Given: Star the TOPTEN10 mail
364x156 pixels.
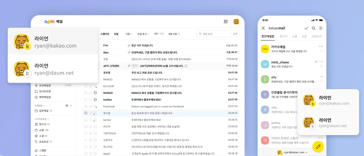Looking at the screenshot, I should pos(90,133).
